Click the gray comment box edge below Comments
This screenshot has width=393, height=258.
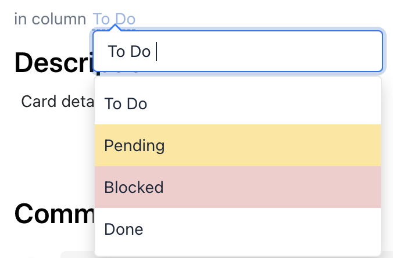point(77,255)
